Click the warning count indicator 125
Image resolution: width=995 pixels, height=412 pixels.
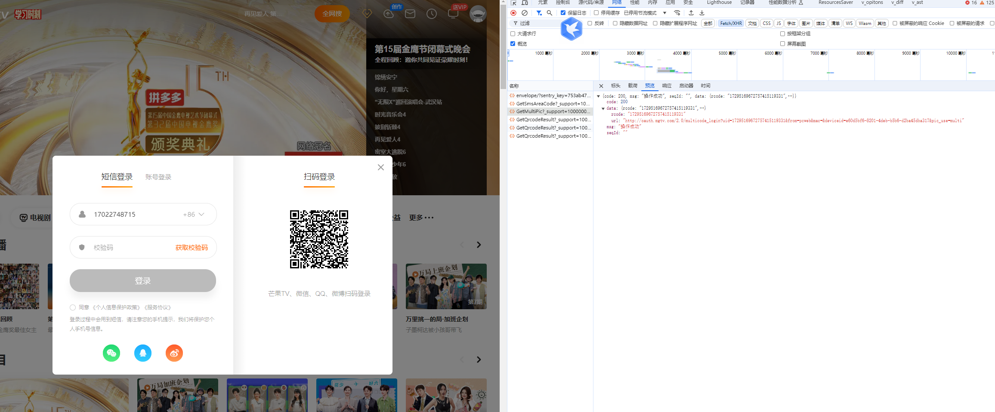point(987,3)
